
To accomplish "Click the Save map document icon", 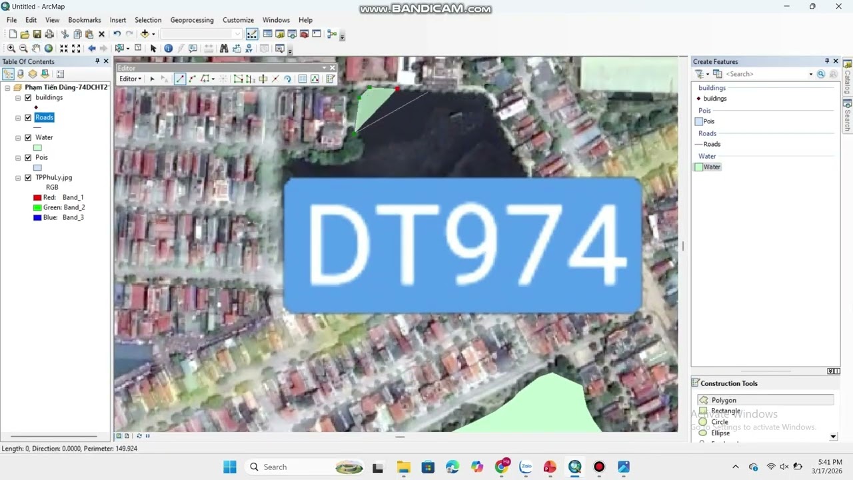I will coord(37,34).
